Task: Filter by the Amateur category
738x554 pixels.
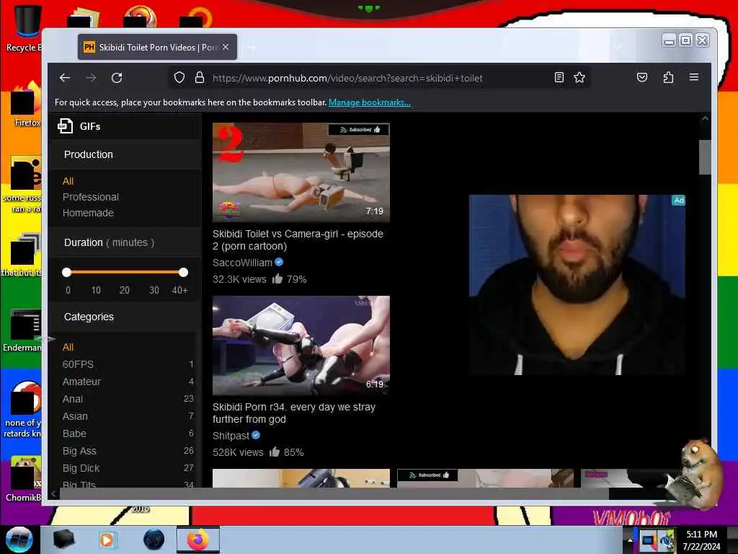Action: 82,382
